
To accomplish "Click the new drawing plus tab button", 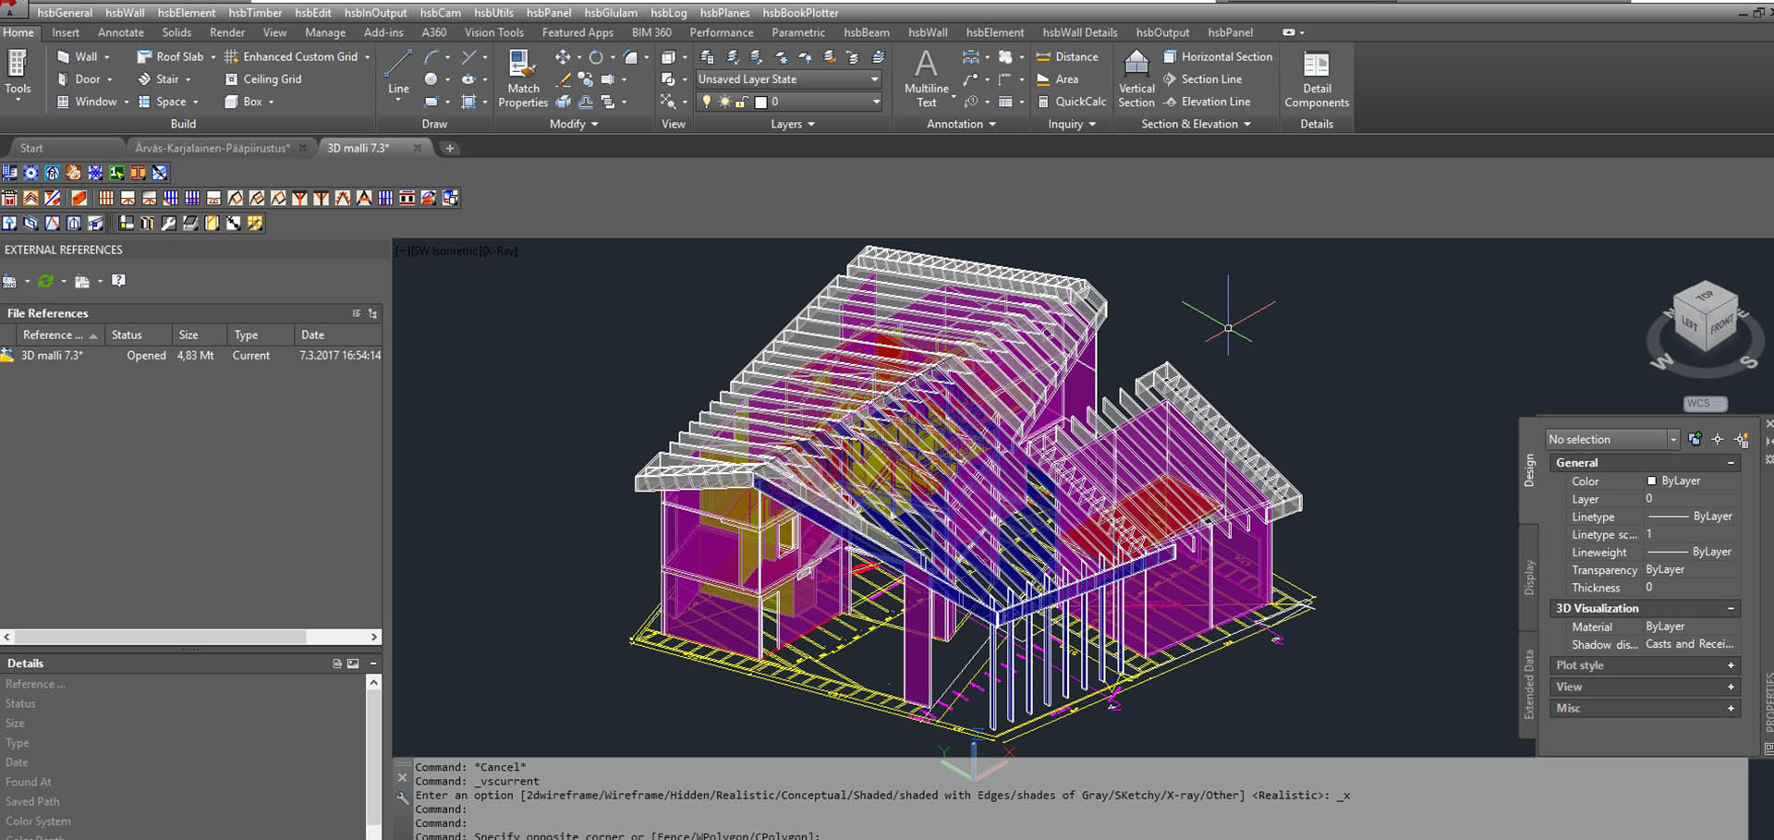I will point(449,148).
